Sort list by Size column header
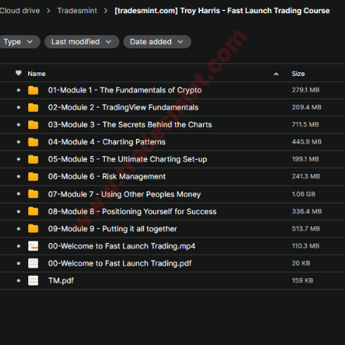The height and width of the screenshot is (345, 345). point(298,74)
